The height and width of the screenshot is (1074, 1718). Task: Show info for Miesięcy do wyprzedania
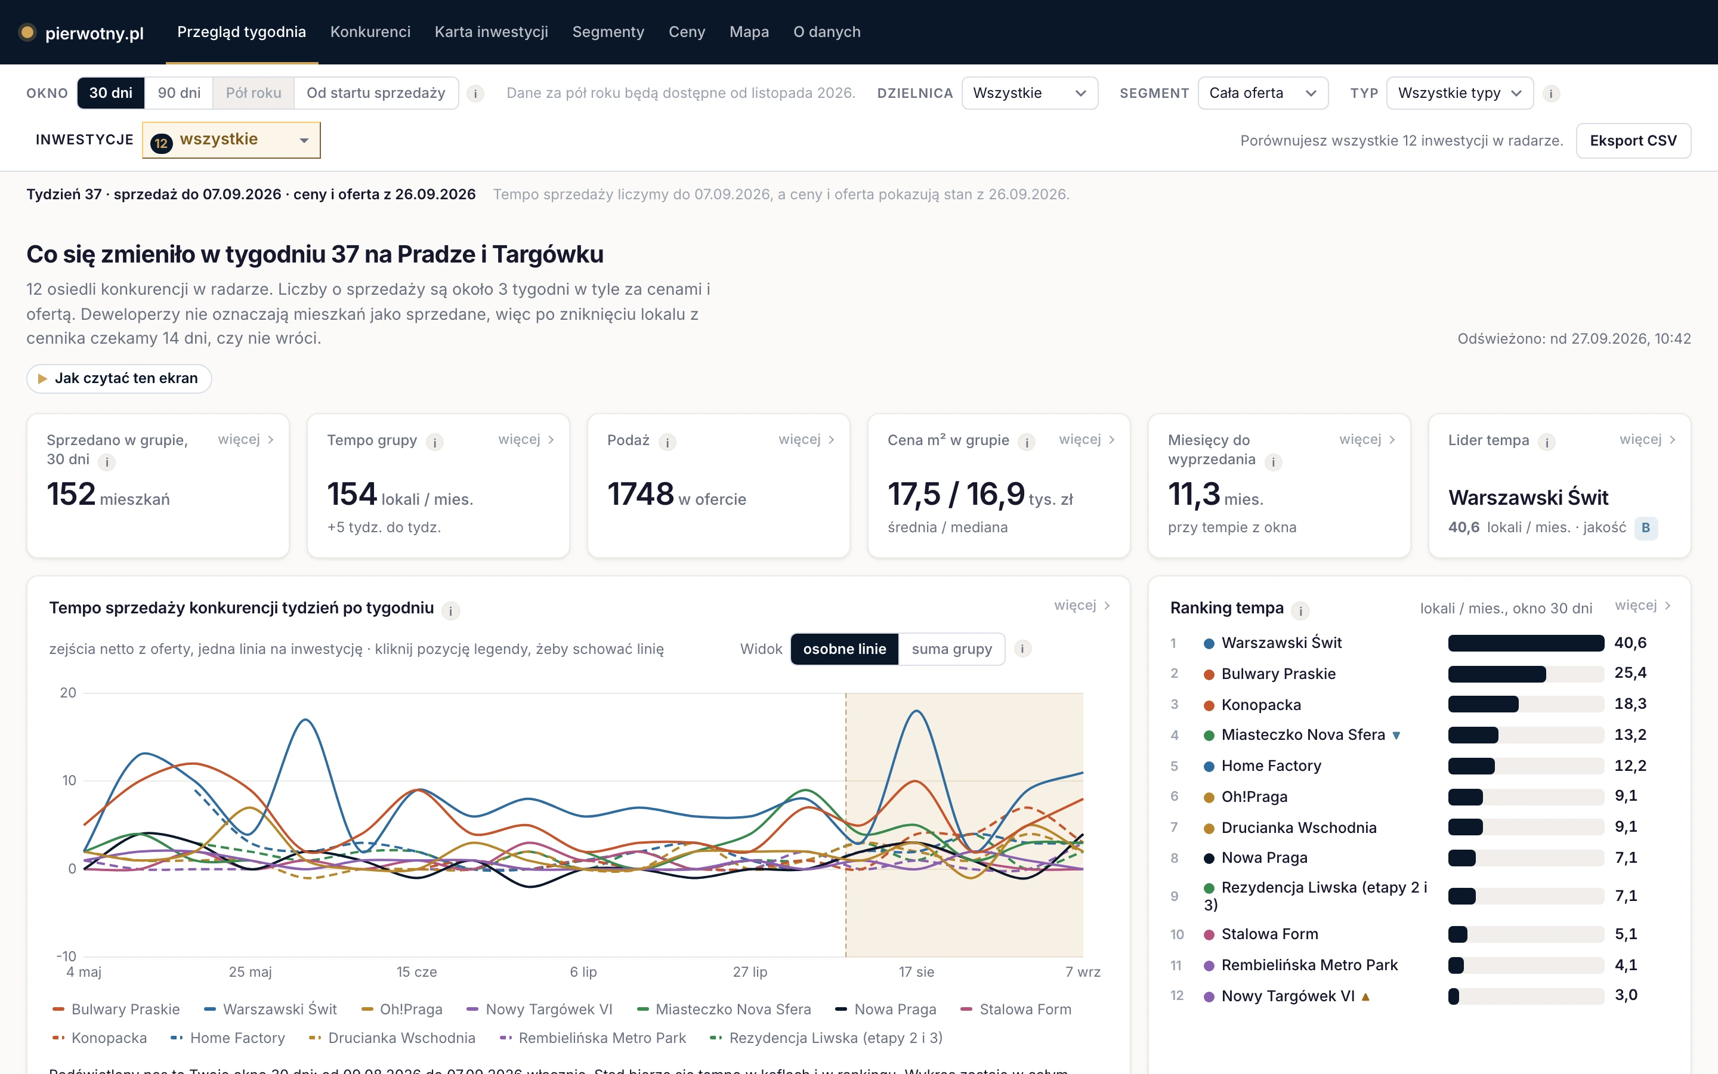1274,462
